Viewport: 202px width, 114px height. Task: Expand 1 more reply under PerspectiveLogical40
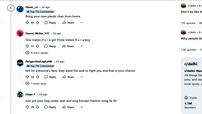pyautogui.click(x=36, y=84)
